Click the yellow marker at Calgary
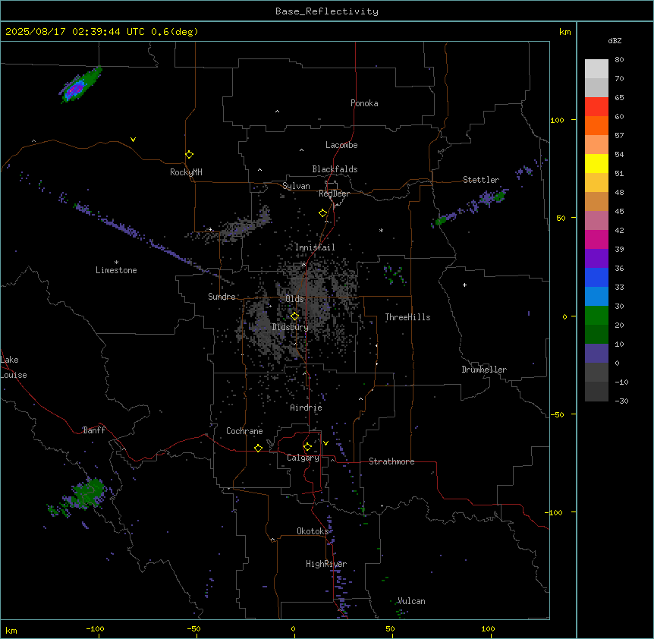 point(307,447)
